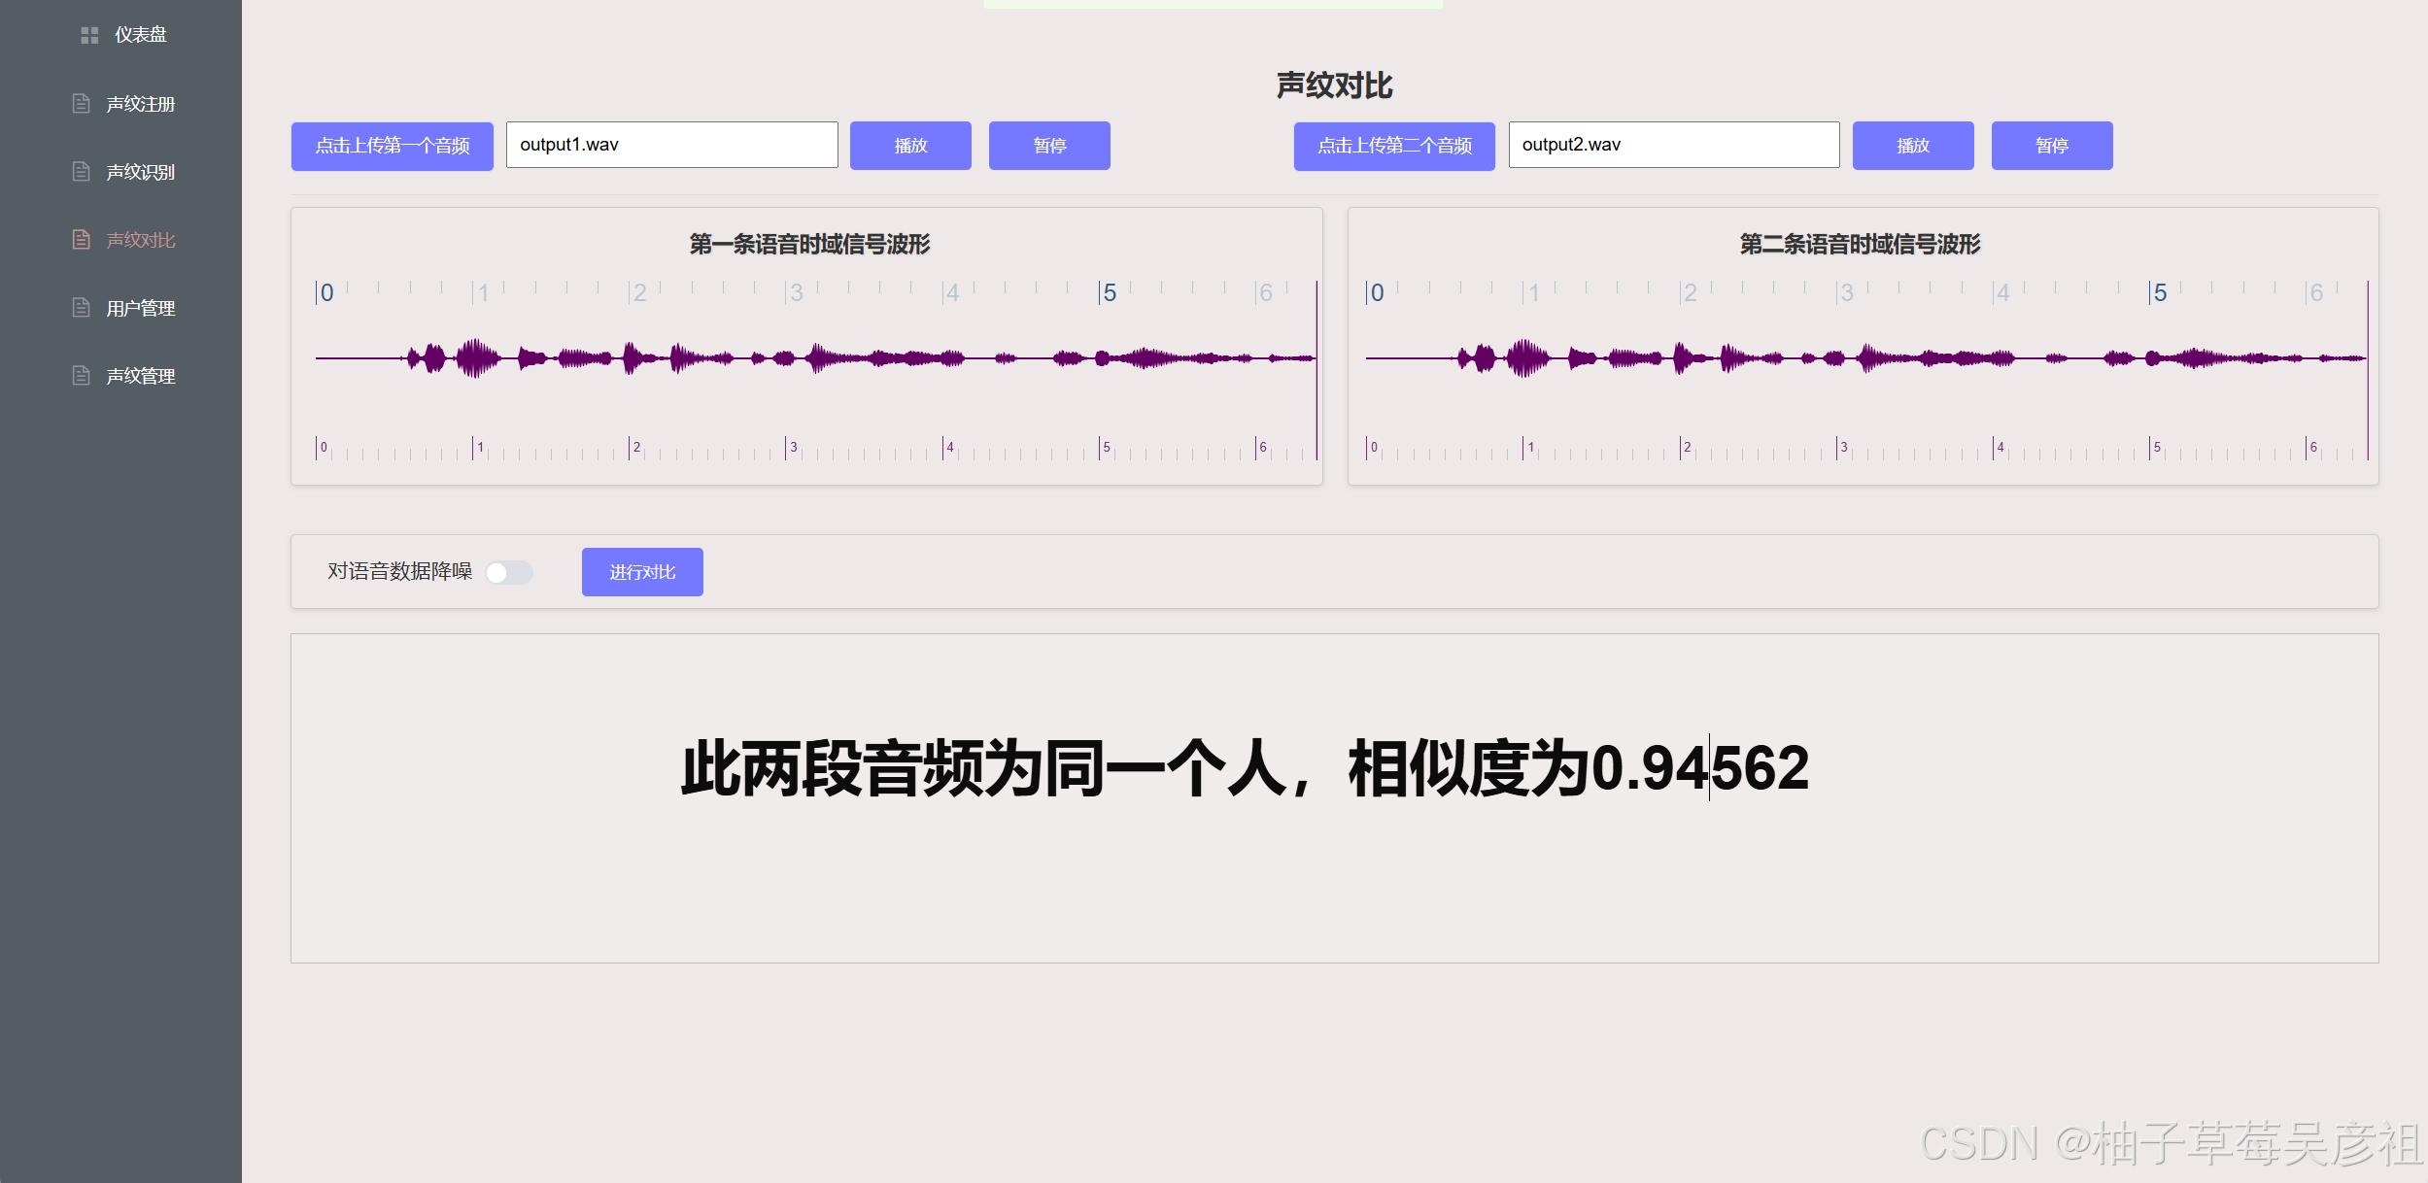Open the 用户管理 menu item

[x=140, y=308]
